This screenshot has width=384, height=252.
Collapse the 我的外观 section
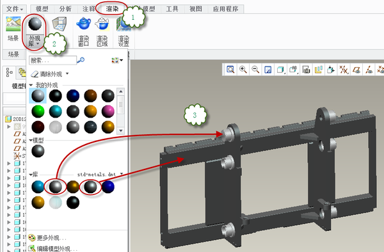point(31,85)
